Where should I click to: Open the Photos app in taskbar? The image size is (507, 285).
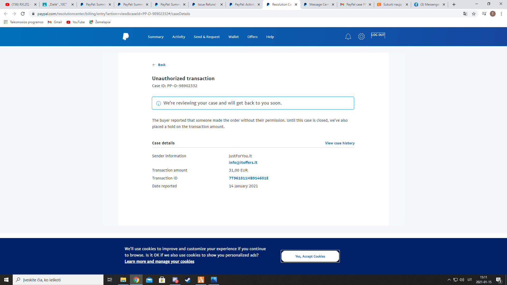click(214, 280)
